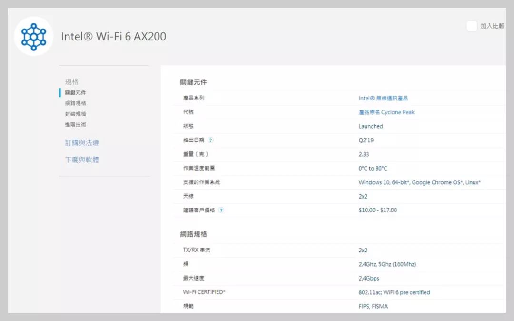This screenshot has width=514, height=321.
Task: Select the 規格 sidebar heading
Action: [x=72, y=81]
